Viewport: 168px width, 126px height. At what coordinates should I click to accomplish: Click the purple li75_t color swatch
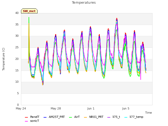click(109, 117)
